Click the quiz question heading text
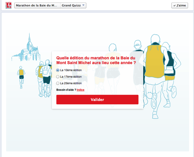This screenshot has width=194, height=157. point(96,60)
